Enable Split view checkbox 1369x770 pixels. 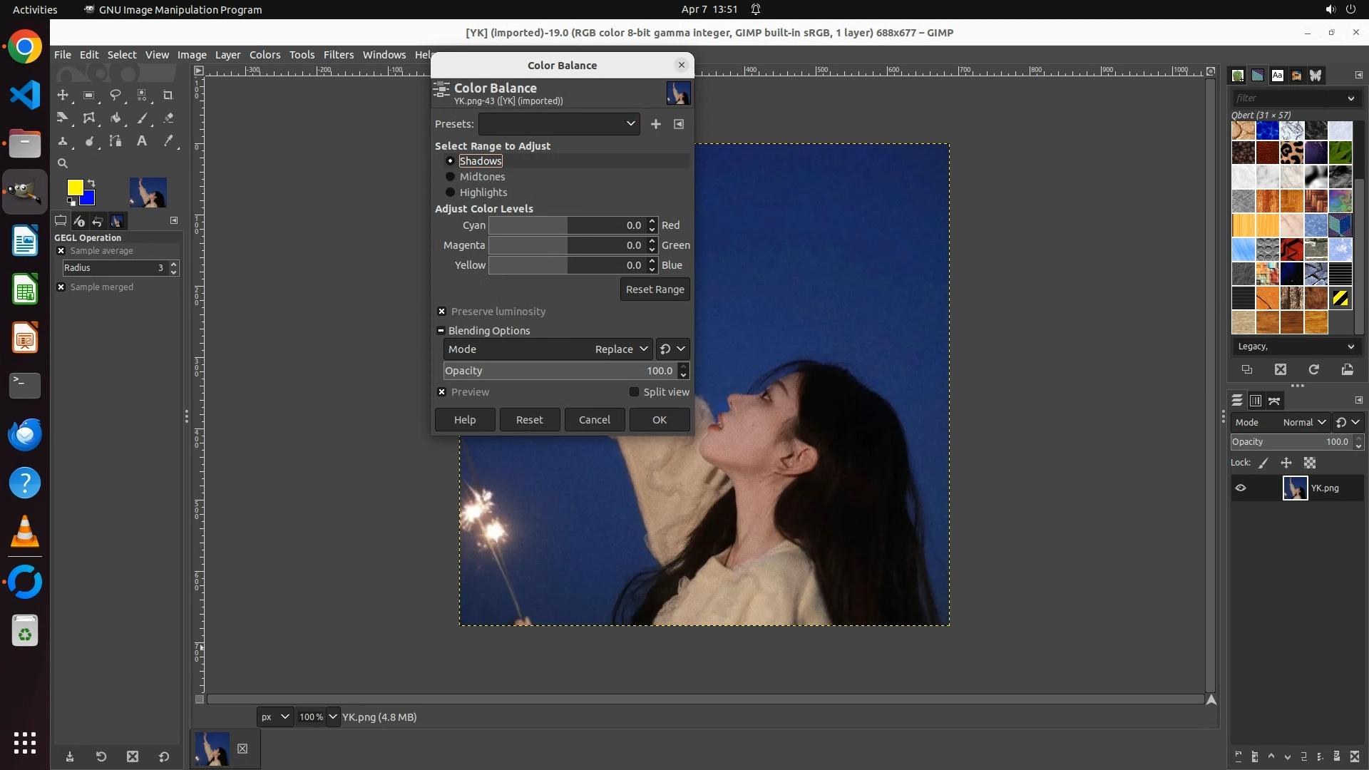pyautogui.click(x=634, y=392)
